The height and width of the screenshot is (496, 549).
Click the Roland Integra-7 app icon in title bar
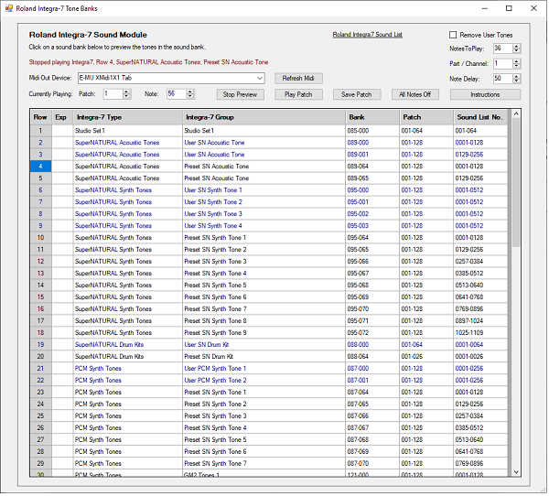coord(9,8)
